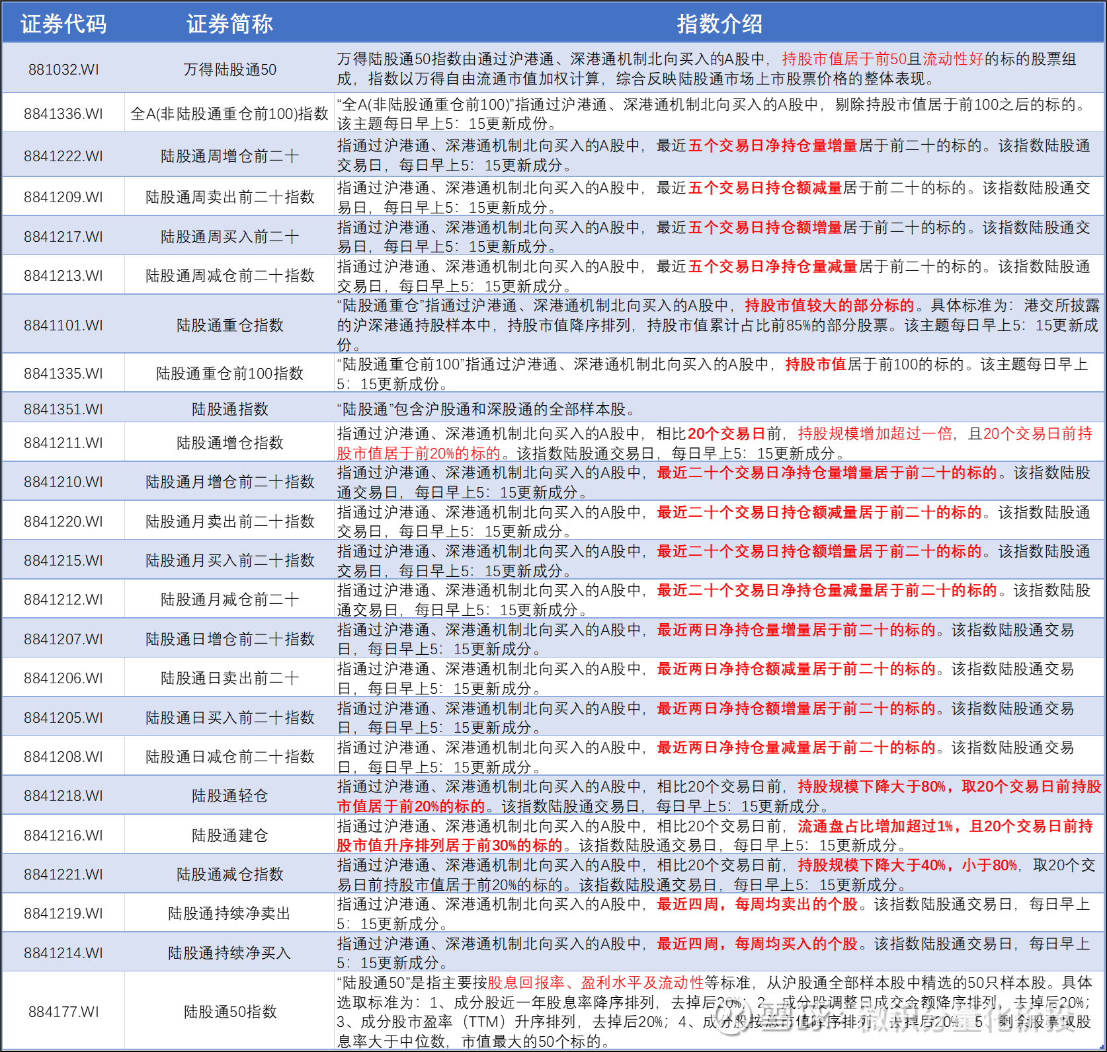Click the name 全A(非陆股通重仓前100)指数
The width and height of the screenshot is (1107, 1052).
(x=229, y=114)
